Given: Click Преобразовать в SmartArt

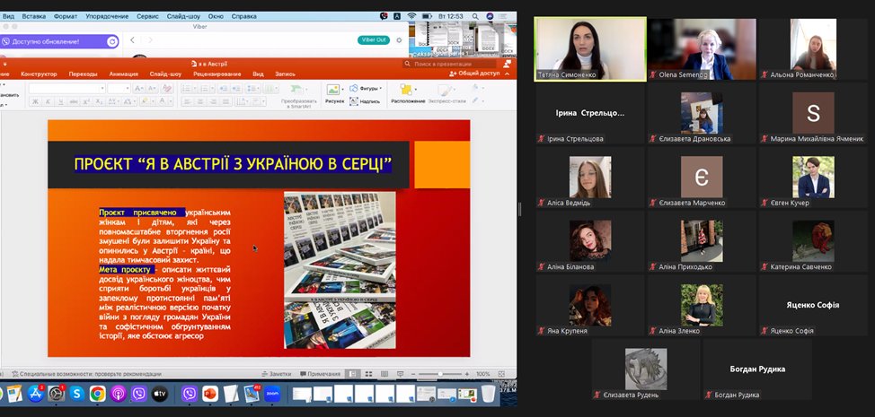Looking at the screenshot, I should pyautogui.click(x=298, y=95).
